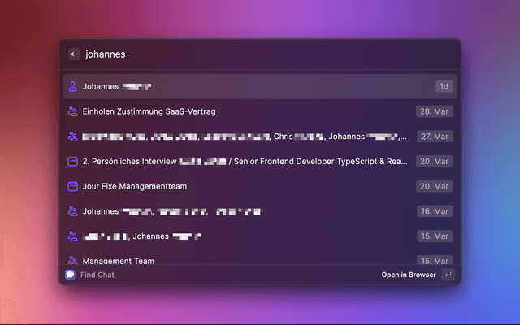Image resolution: width=520 pixels, height=325 pixels.
Task: Focus the search field containing "johannes"
Action: (x=244, y=54)
